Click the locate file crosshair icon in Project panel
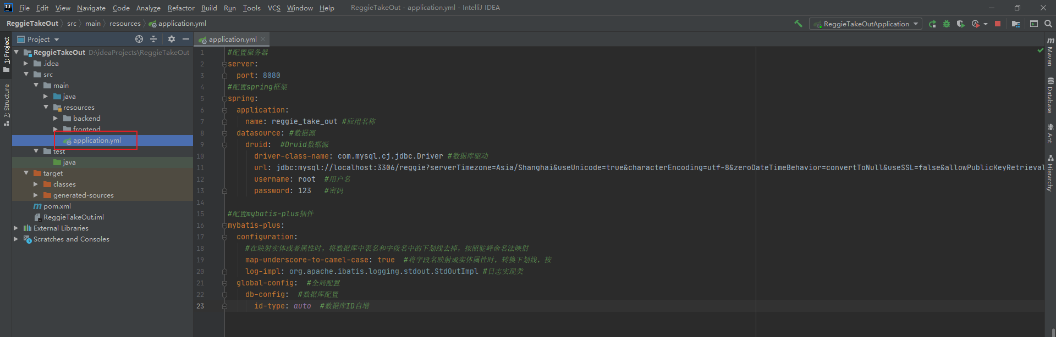This screenshot has height=337, width=1056. click(139, 39)
